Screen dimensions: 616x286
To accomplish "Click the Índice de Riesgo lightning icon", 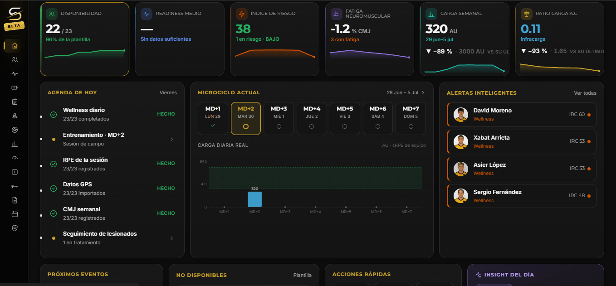I will coord(241,14).
